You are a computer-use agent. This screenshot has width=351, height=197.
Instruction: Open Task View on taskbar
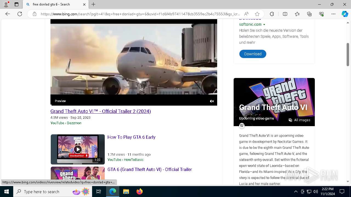tap(99, 192)
